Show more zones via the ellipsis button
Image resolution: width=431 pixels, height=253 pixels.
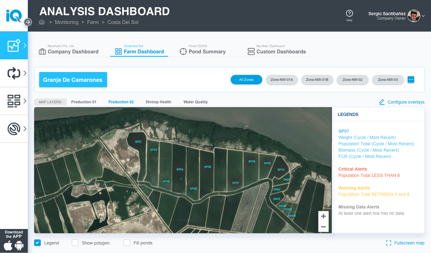click(x=411, y=80)
